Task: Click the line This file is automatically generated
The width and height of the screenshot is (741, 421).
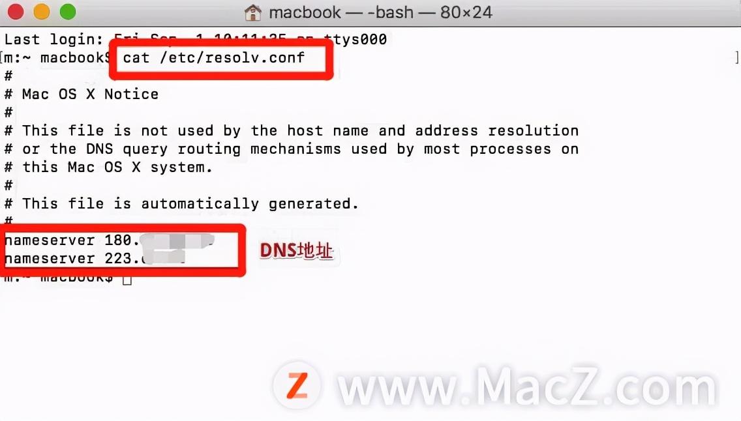Action: (181, 203)
